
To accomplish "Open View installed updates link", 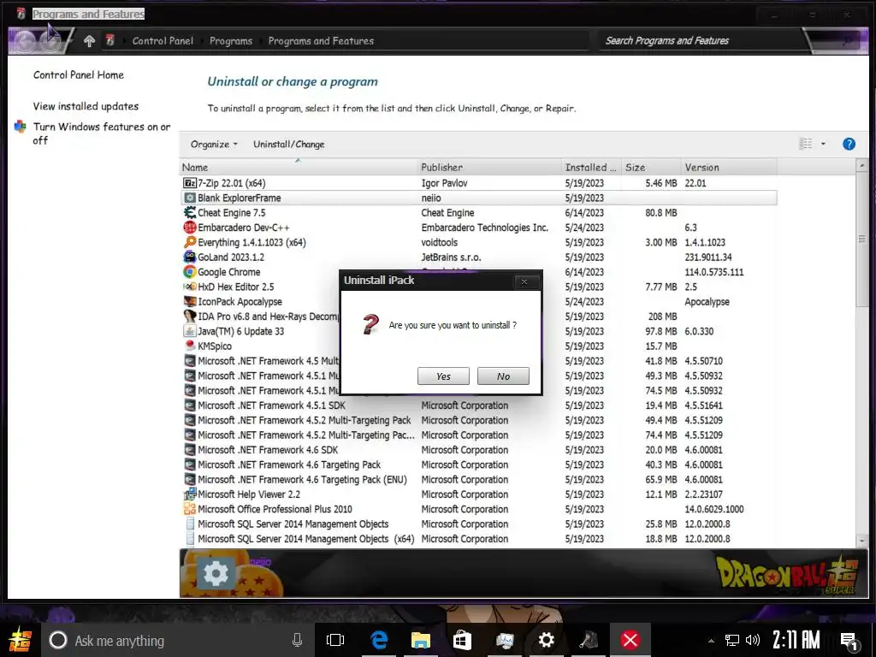I will 86,106.
